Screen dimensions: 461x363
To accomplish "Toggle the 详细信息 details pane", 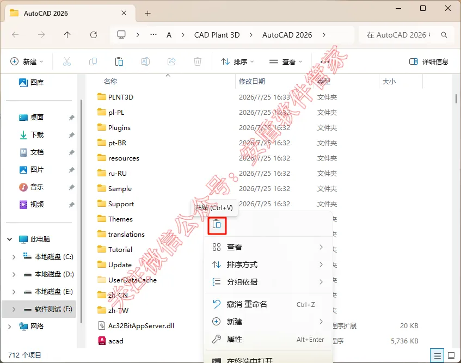I will pyautogui.click(x=429, y=61).
